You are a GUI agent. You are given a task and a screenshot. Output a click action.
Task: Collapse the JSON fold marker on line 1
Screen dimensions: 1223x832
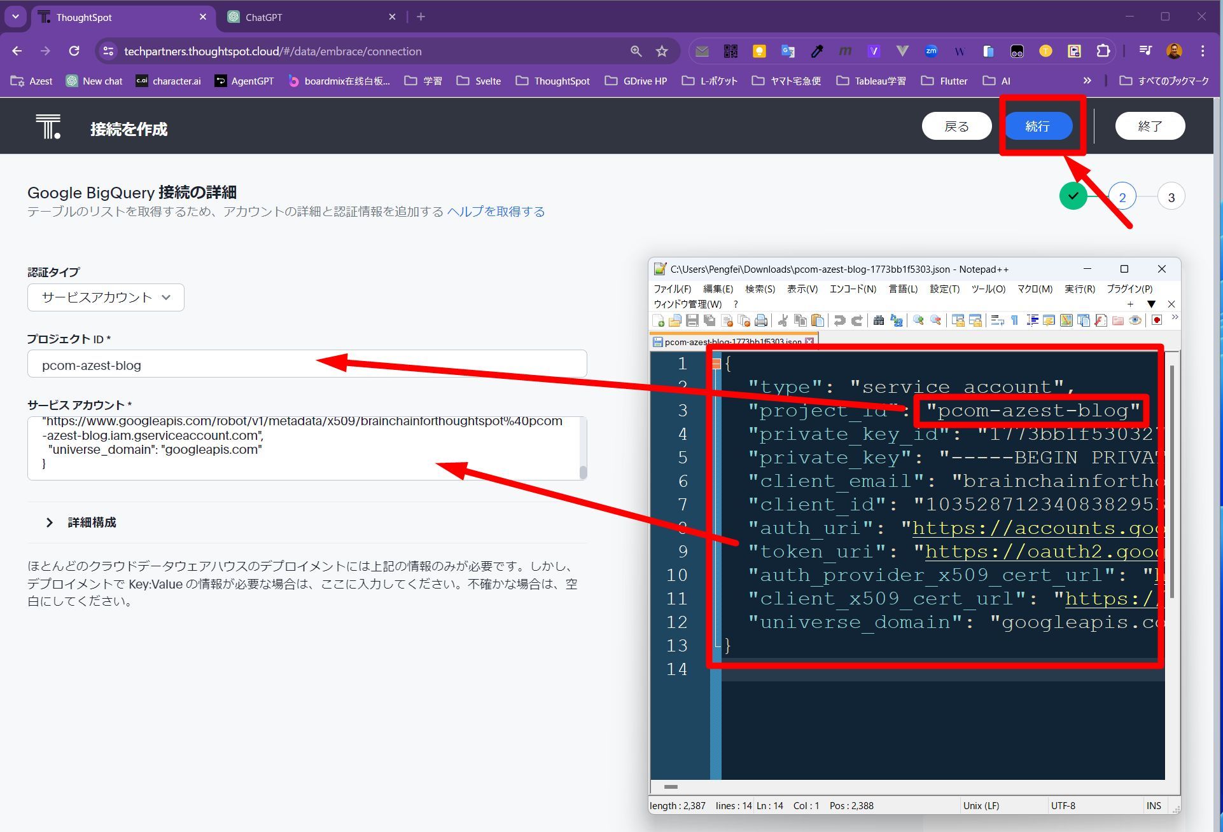716,364
